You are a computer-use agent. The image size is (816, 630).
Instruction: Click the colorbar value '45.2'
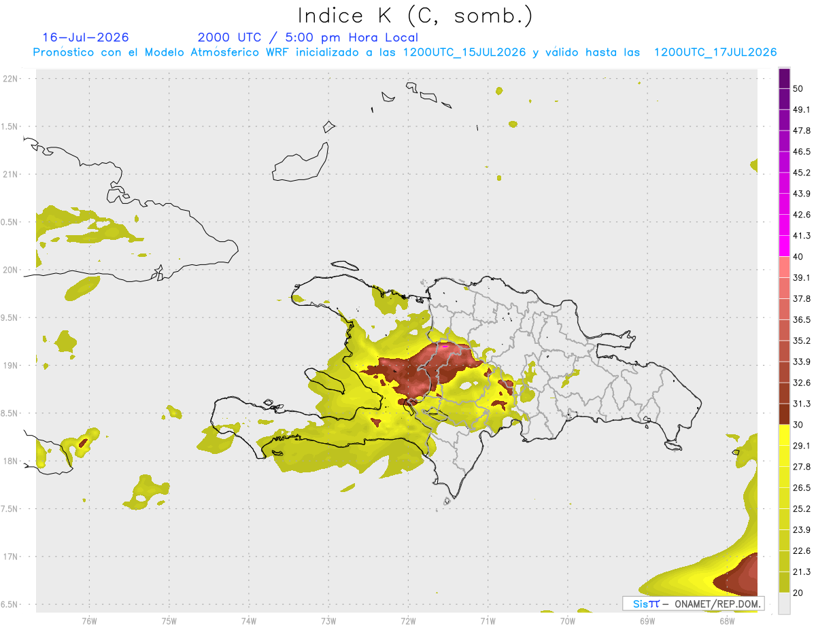(802, 173)
